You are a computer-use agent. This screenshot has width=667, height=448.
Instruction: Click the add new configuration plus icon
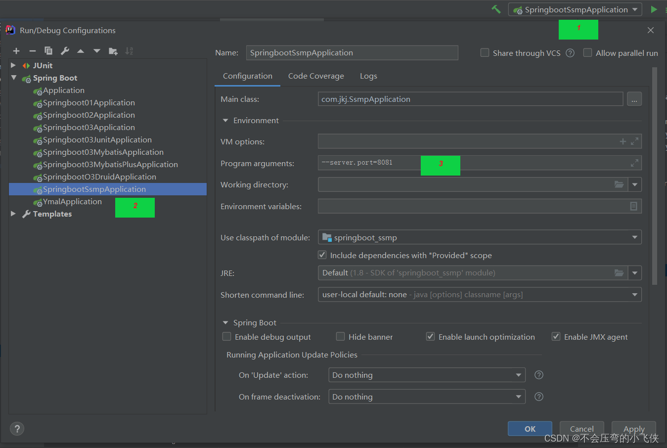click(x=16, y=51)
